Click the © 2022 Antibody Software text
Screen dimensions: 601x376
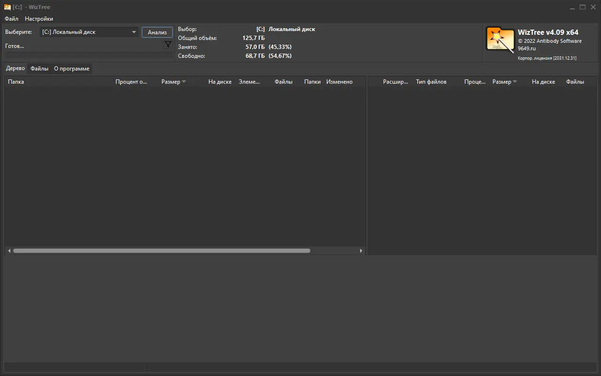(x=550, y=41)
